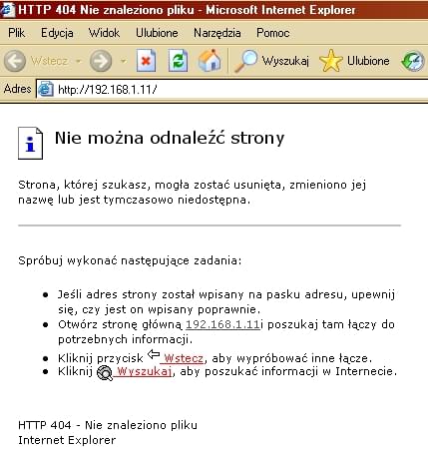Stop page loading with red X icon
This screenshot has width=428, height=453.
(x=147, y=61)
